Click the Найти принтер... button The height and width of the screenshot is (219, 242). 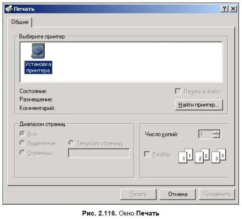(199, 105)
